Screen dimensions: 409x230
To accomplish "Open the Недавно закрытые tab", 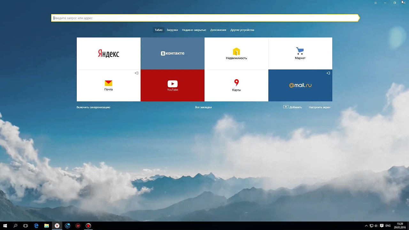I will (194, 30).
